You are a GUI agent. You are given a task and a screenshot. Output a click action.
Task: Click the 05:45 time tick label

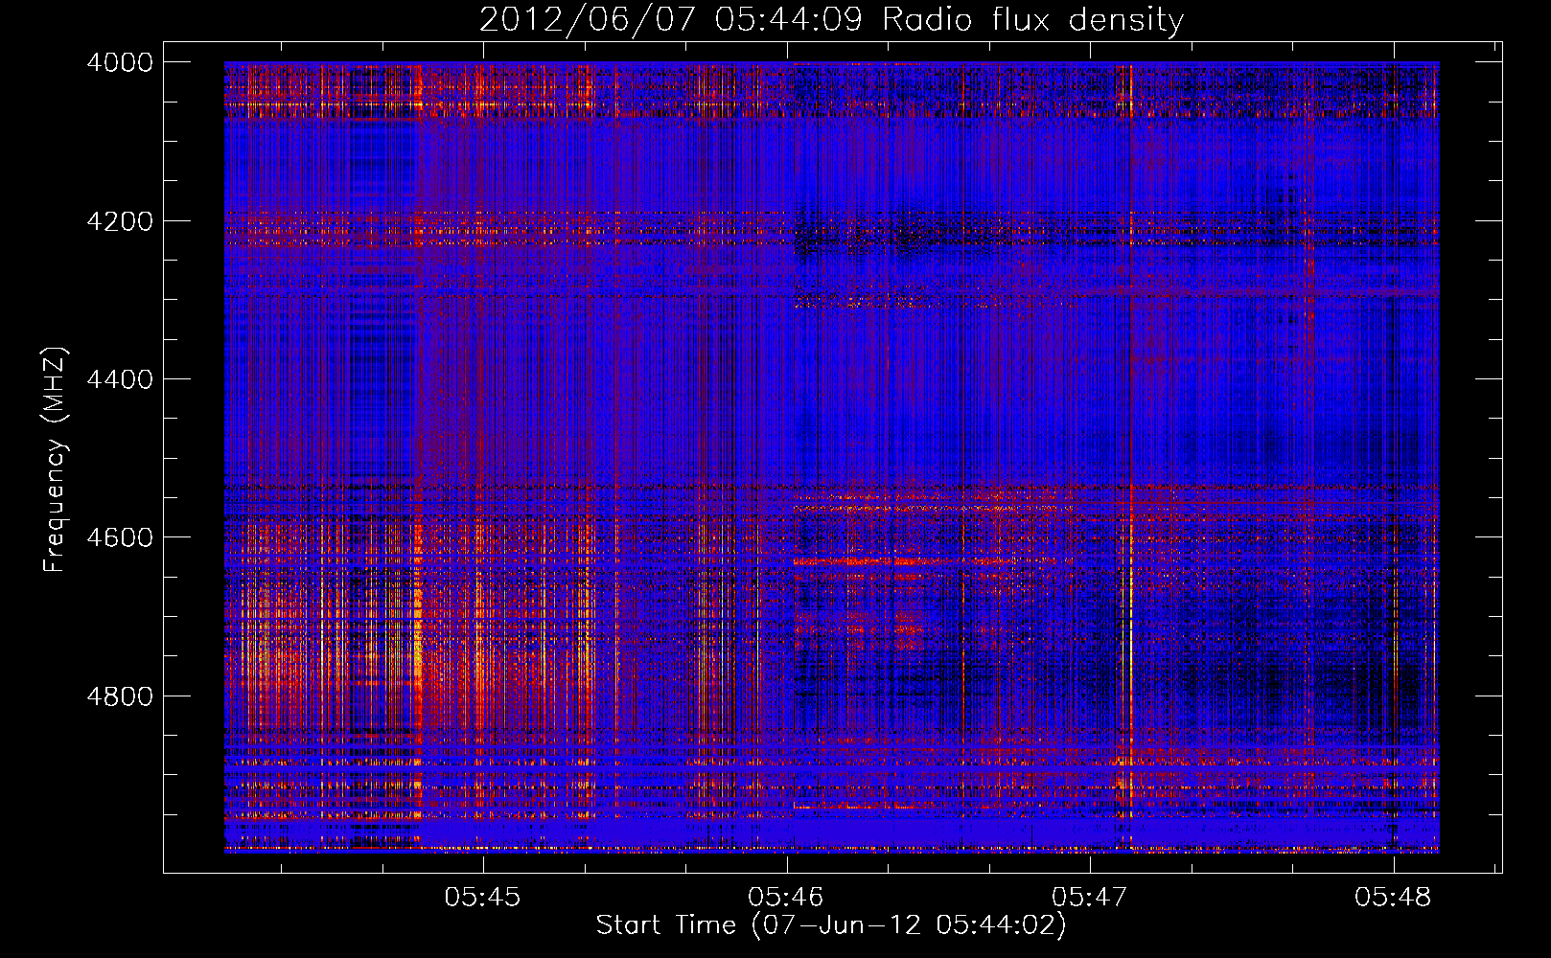click(x=483, y=897)
